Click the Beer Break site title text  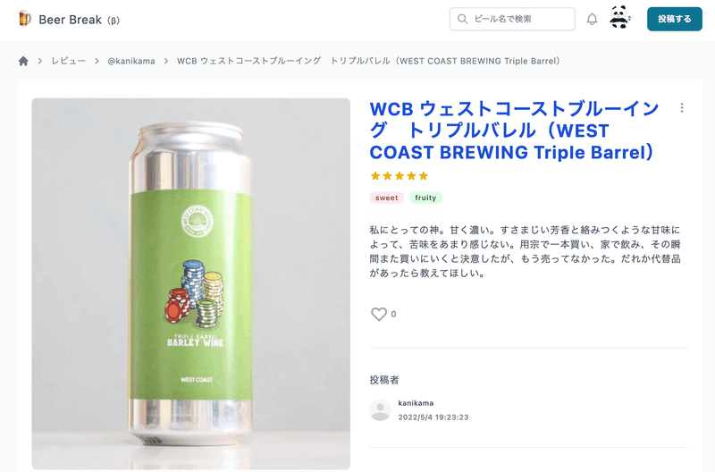coord(71,20)
